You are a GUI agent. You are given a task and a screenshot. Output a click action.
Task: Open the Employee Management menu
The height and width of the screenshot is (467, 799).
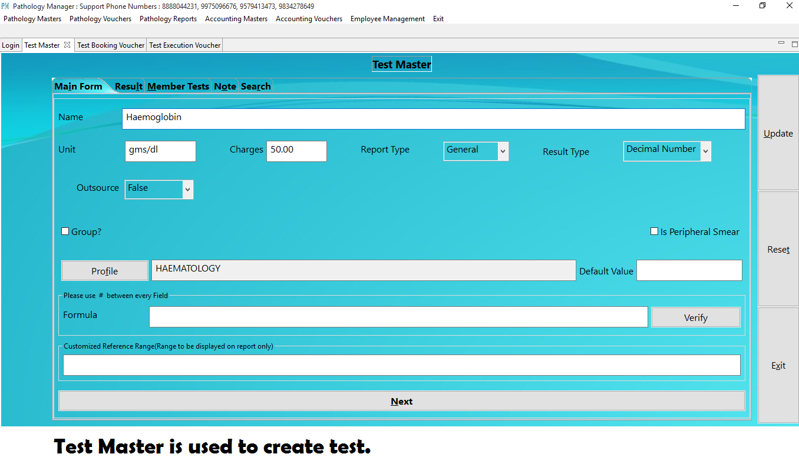(388, 19)
